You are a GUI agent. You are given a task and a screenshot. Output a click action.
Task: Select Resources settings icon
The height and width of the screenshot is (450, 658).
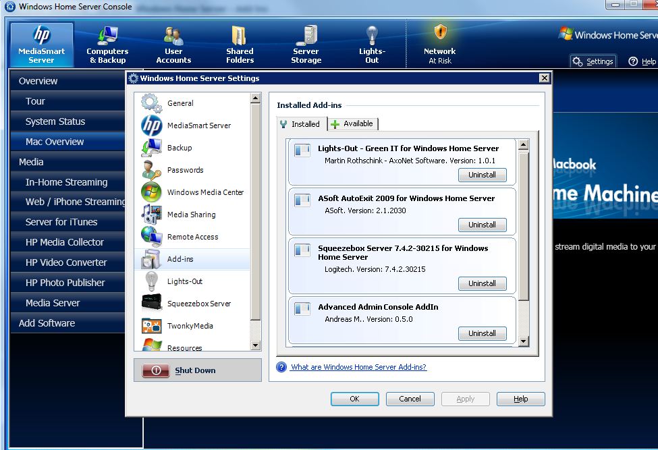(151, 345)
